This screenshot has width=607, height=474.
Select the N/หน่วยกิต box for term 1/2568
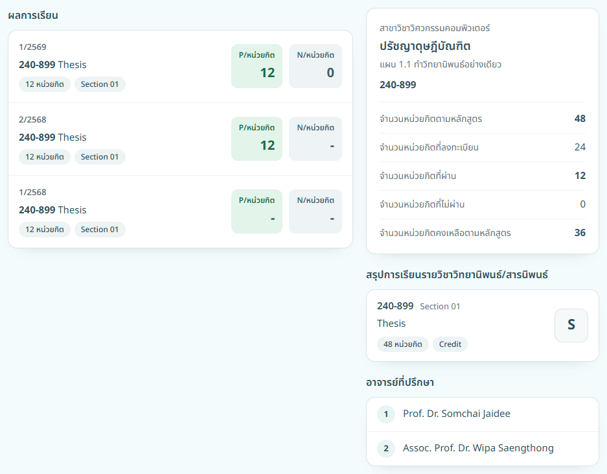(x=315, y=211)
